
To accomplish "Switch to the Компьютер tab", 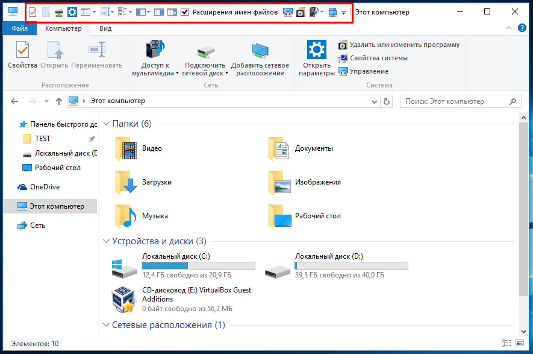I will click(63, 28).
